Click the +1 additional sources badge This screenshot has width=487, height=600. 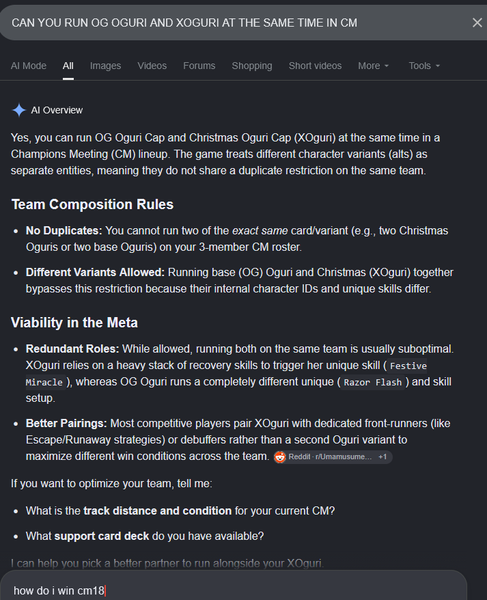382,457
